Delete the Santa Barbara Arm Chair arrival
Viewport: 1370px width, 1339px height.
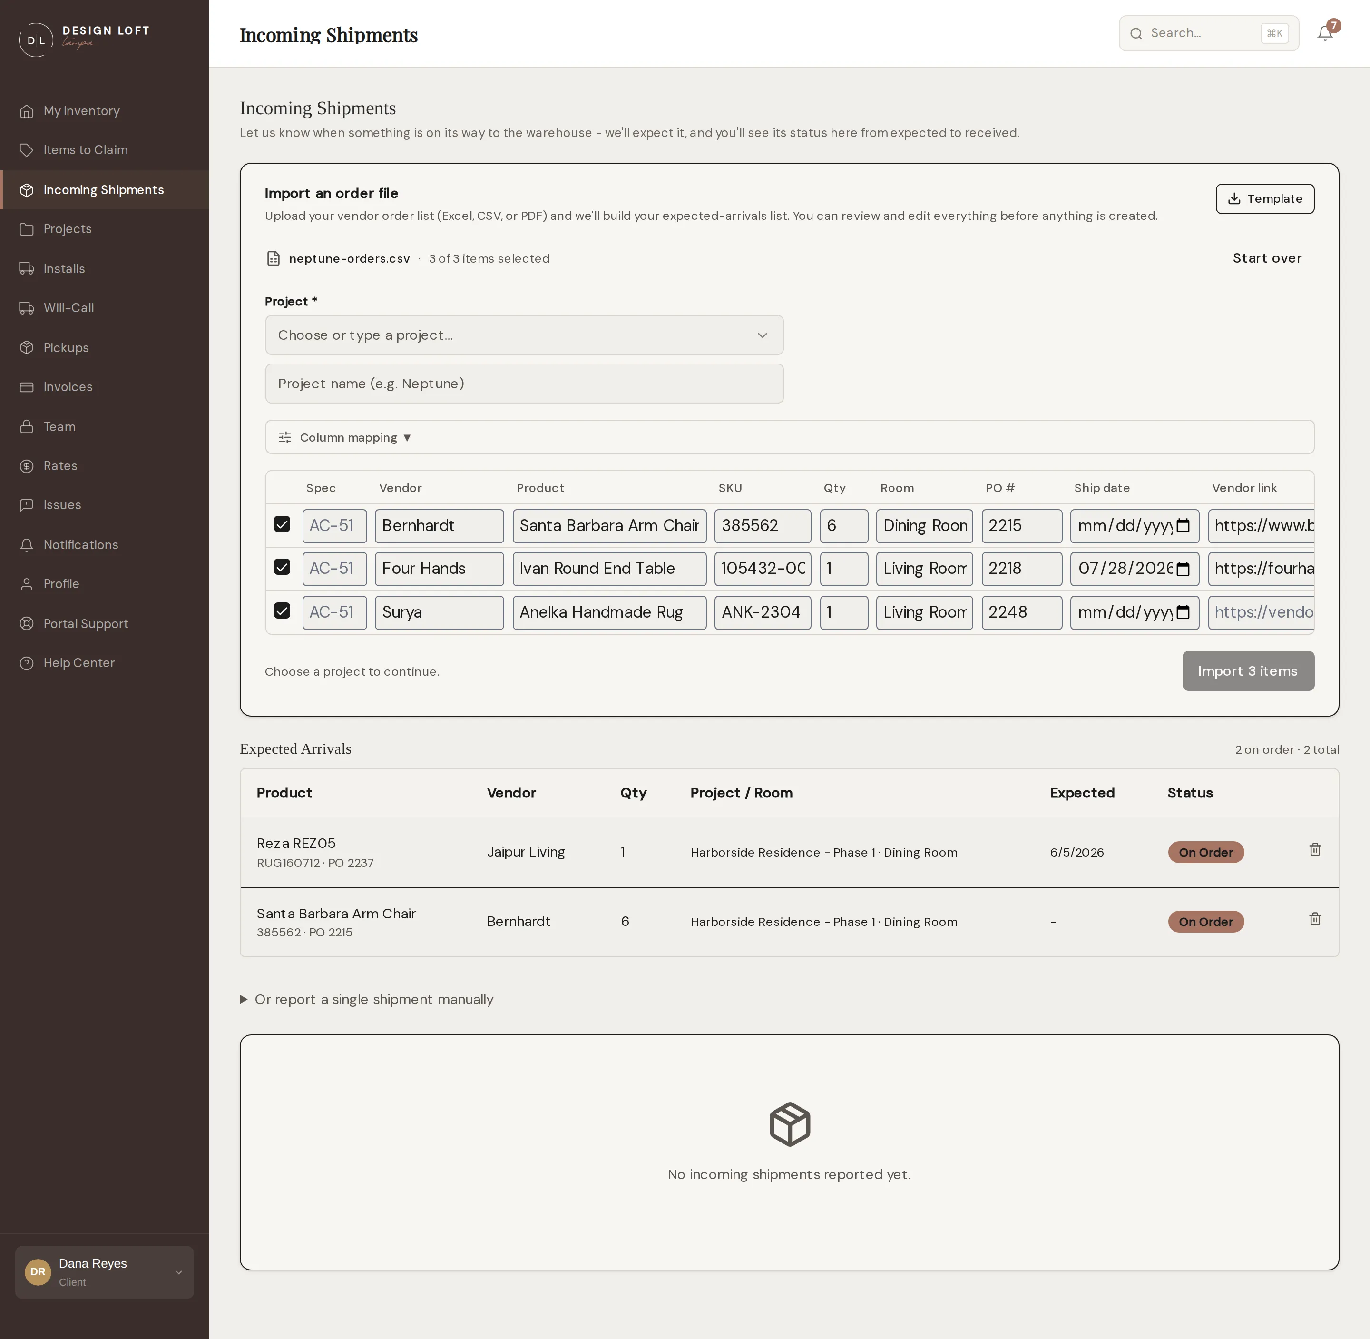coord(1314,919)
